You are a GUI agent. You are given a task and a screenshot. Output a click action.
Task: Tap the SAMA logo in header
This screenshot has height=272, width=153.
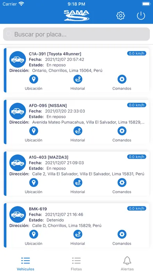pyautogui.click(x=76, y=16)
